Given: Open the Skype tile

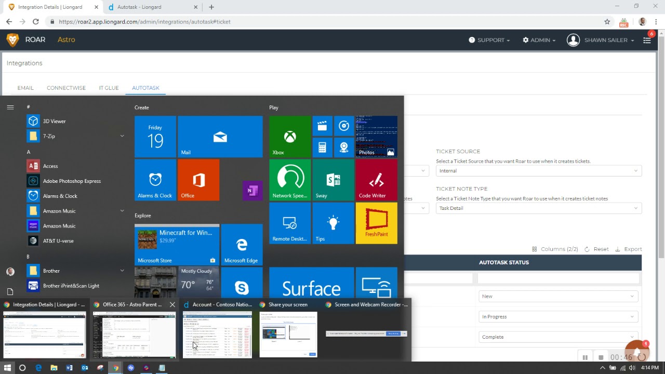Looking at the screenshot, I should (242, 283).
